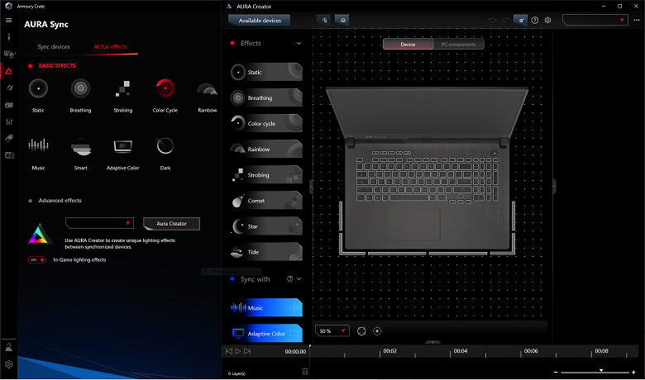Switch to the AURA effects tab
645x380 pixels.
pos(110,47)
